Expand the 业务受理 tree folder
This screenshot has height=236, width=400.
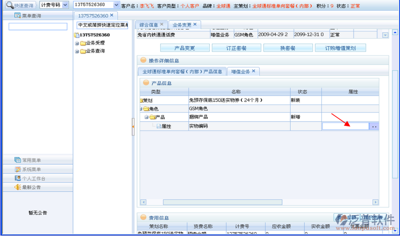77,43
